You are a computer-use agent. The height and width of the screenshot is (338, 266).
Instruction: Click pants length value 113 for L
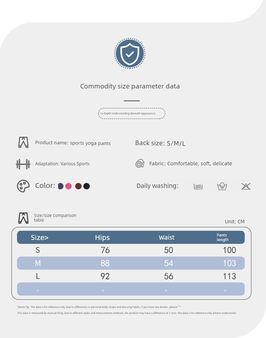(229, 276)
